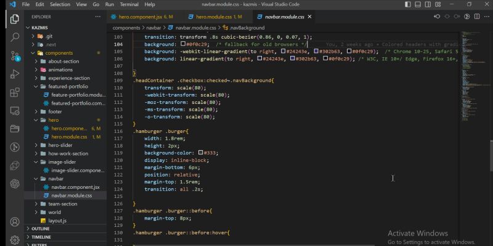Expand the how-work-section folder
The width and height of the screenshot is (493, 246).
65,153
